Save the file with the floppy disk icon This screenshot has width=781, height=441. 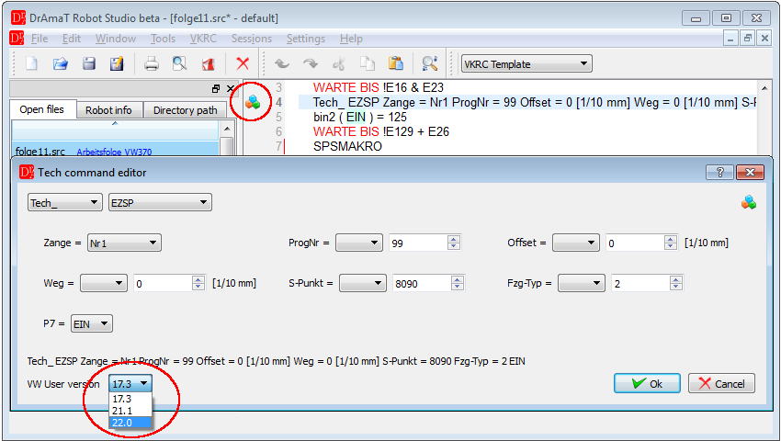(x=89, y=63)
